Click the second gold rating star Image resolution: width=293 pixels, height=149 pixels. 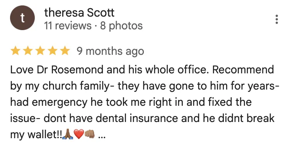coord(28,51)
